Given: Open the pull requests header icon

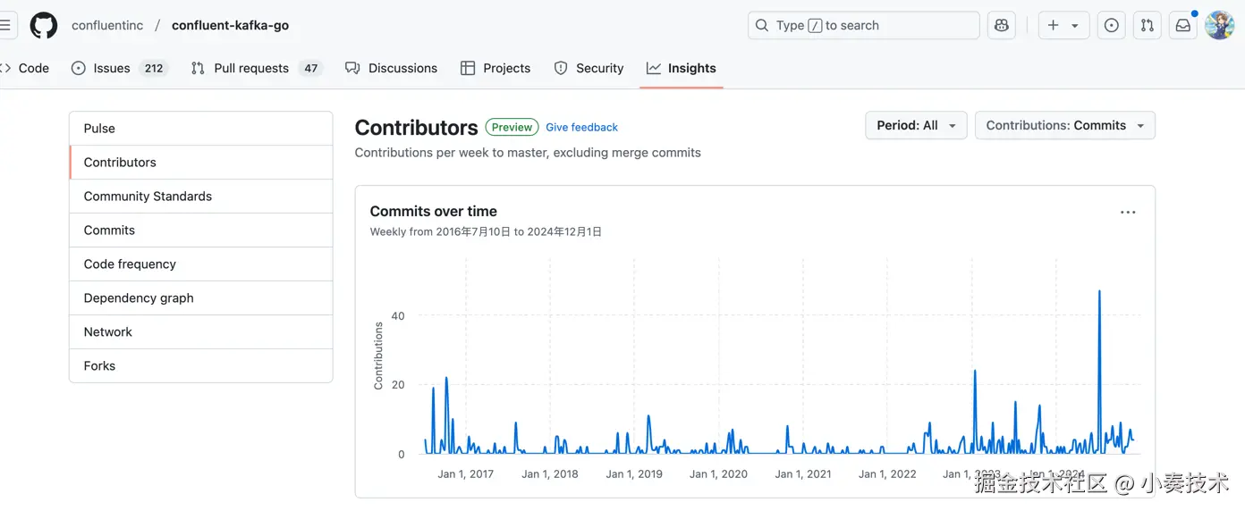Looking at the screenshot, I should [1148, 25].
